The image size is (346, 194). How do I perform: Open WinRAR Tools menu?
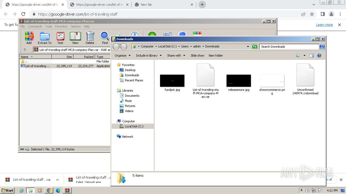pos(49,26)
